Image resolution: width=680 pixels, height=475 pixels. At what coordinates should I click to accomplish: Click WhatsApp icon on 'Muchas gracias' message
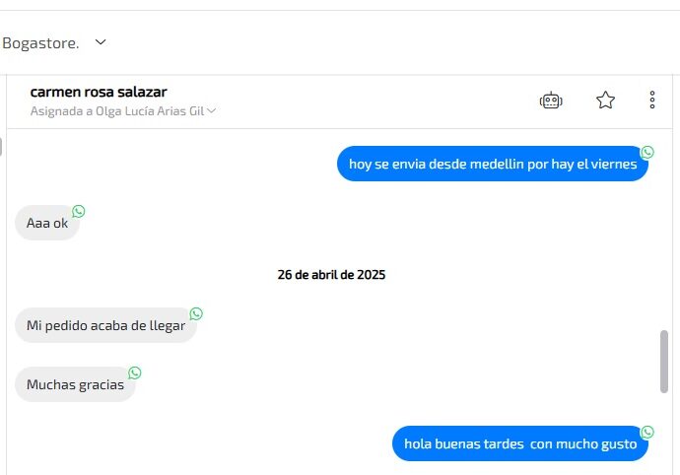[134, 373]
